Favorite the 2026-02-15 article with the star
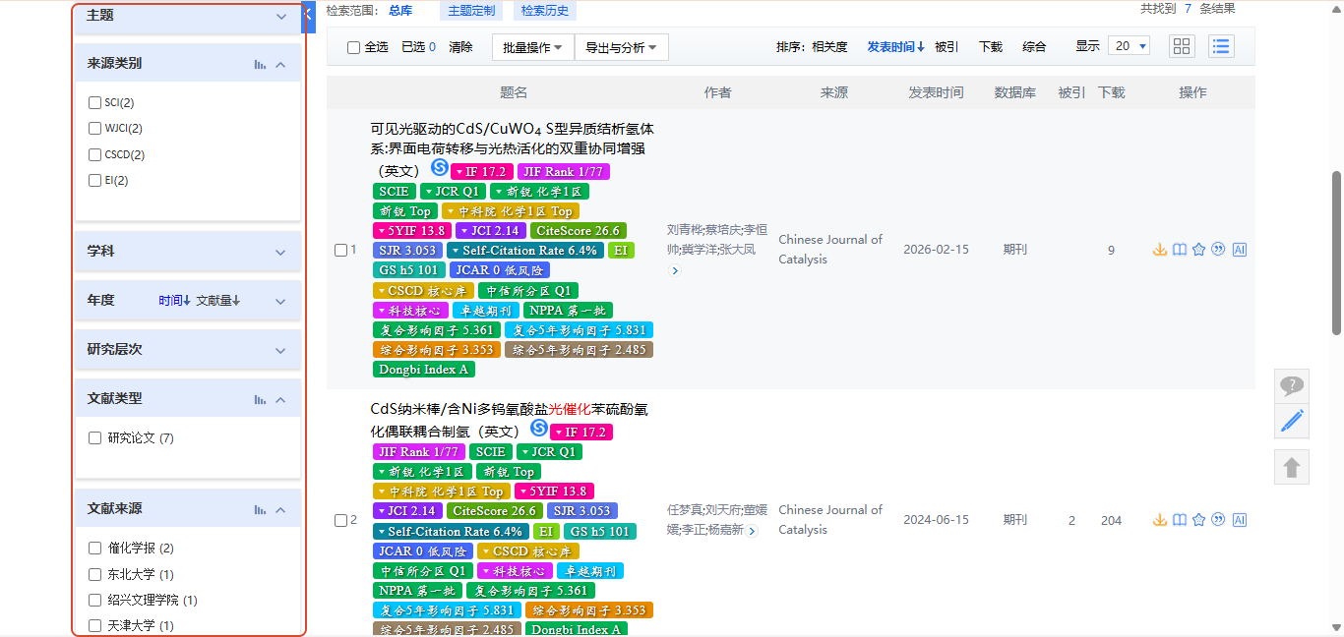This screenshot has width=1344, height=637. [1198, 250]
